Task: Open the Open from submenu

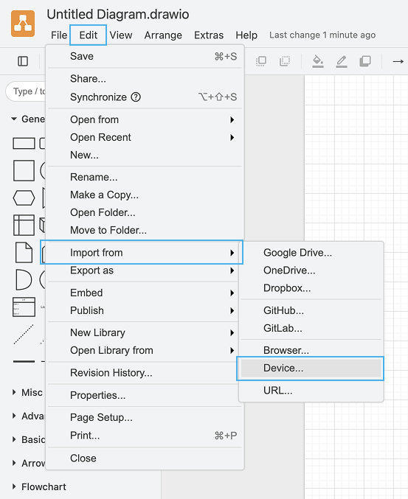Action: point(145,119)
